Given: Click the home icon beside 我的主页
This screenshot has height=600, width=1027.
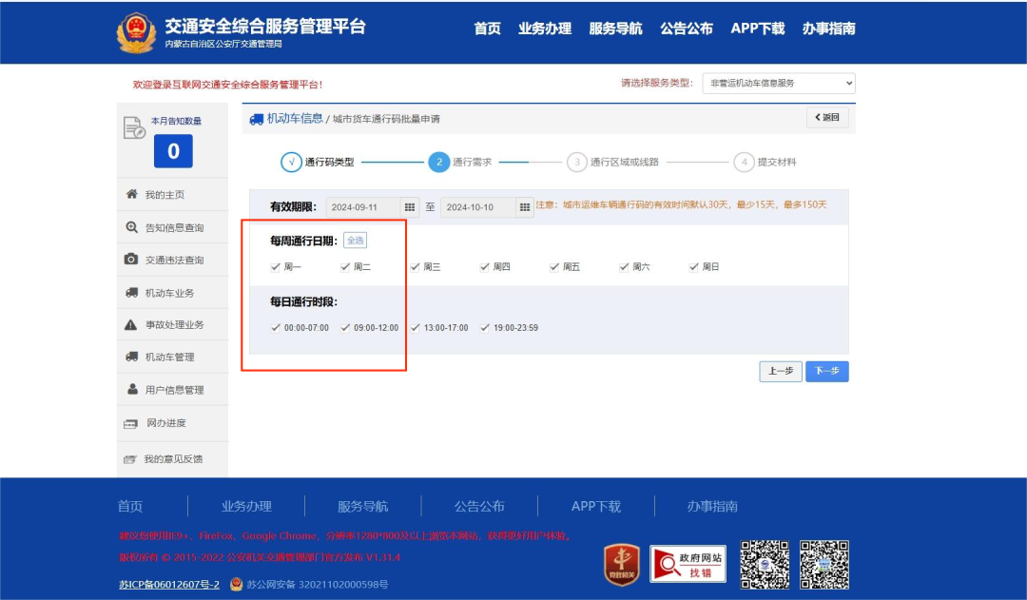Looking at the screenshot, I should [x=132, y=194].
